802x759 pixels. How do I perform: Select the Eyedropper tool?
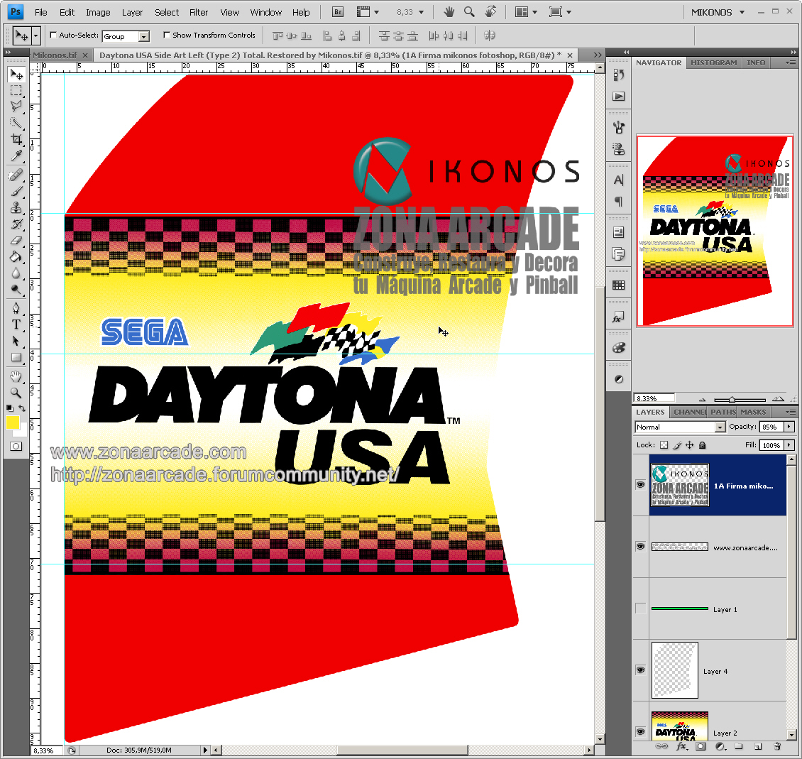coord(16,155)
